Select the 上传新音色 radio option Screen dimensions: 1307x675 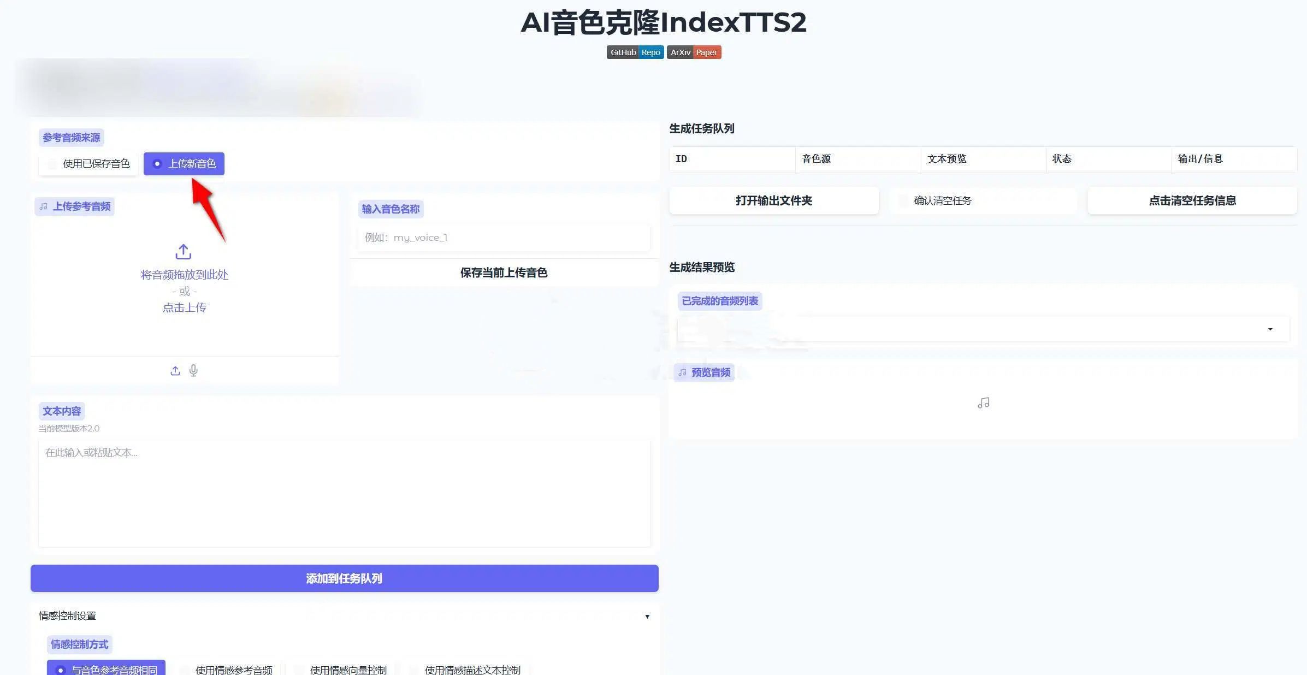pyautogui.click(x=157, y=164)
